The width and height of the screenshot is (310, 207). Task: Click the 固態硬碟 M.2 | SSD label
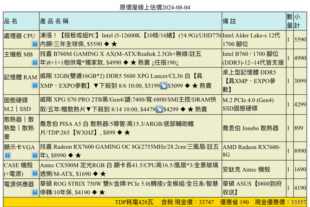pos(17,104)
